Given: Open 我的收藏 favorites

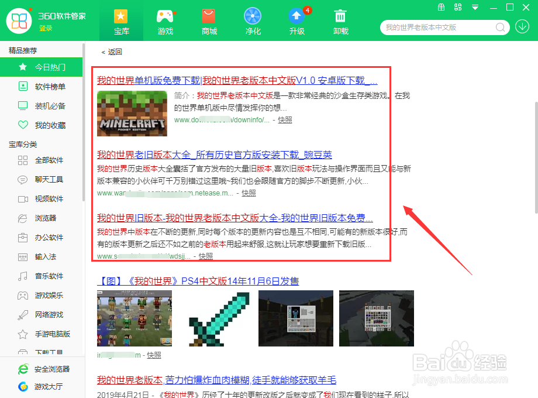Looking at the screenshot, I should point(41,125).
